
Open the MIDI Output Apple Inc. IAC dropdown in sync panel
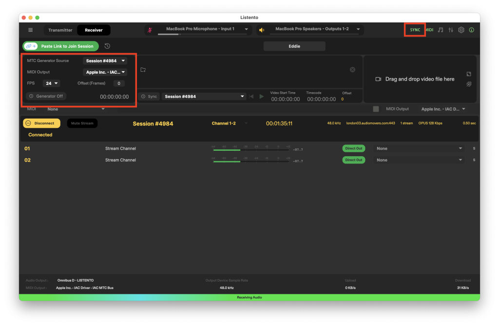coord(105,72)
